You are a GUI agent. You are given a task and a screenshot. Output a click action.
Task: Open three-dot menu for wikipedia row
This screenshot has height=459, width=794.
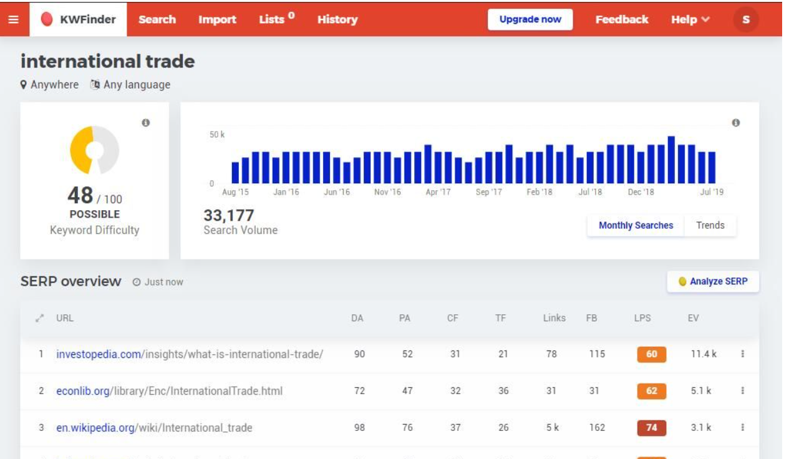click(742, 428)
